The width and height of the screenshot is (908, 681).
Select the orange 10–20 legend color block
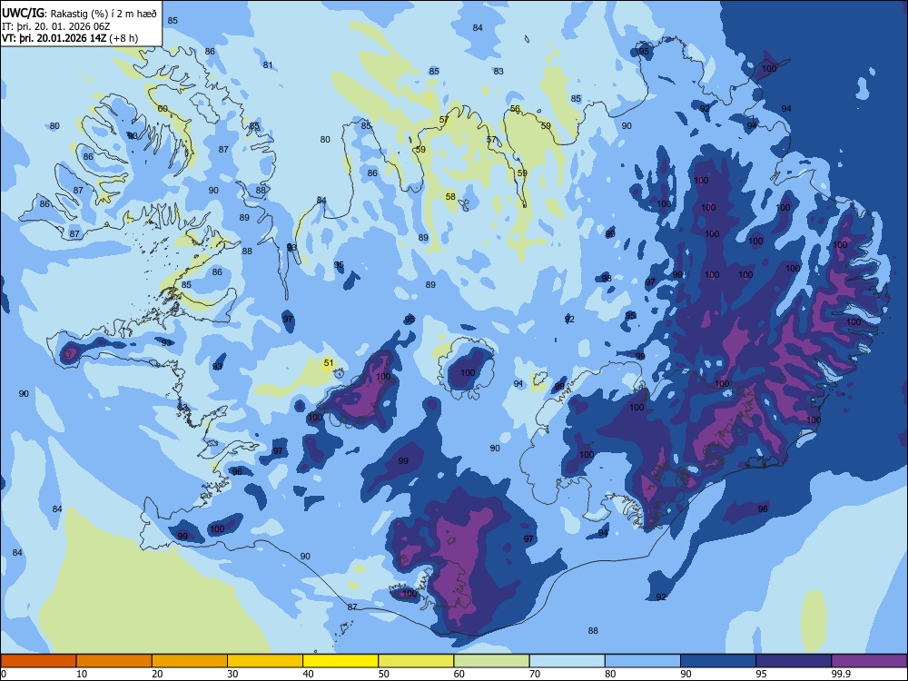(x=114, y=661)
